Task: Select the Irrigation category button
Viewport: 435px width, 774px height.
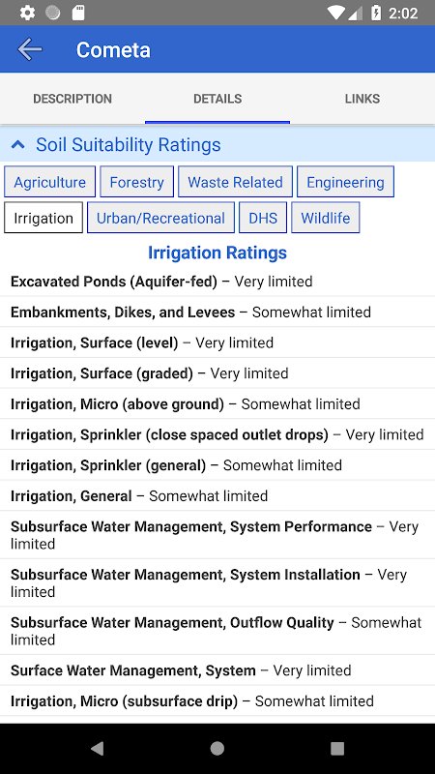Action: pos(43,217)
